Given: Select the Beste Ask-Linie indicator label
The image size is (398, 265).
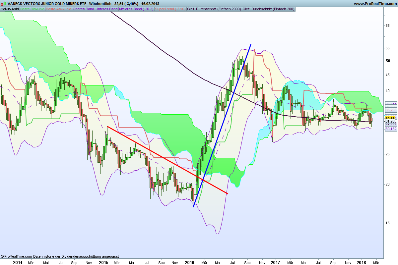Looking at the screenshot, I should tap(58, 9).
